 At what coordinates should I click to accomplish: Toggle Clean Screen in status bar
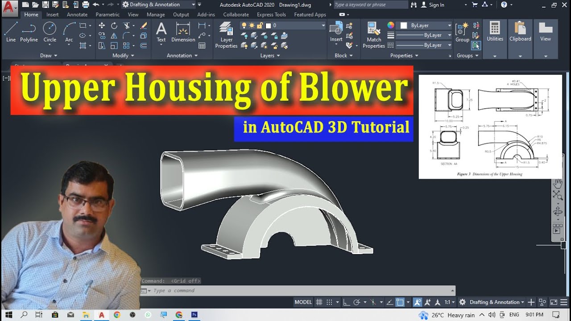coord(553,302)
